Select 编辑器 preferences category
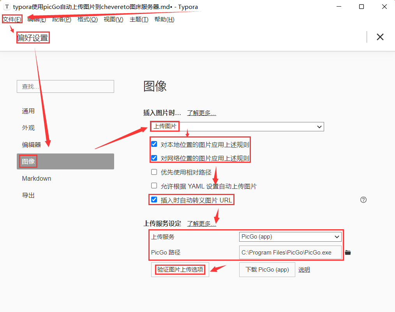The height and width of the screenshot is (312, 395). (x=65, y=145)
